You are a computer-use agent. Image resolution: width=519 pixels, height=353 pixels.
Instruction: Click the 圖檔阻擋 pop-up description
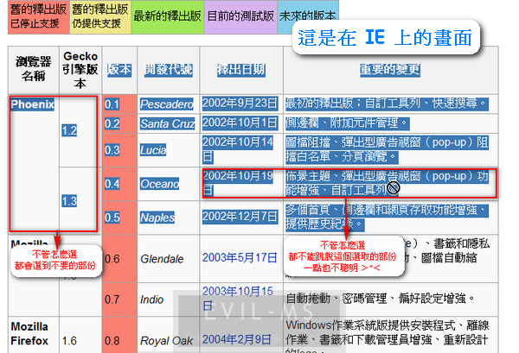(x=387, y=149)
